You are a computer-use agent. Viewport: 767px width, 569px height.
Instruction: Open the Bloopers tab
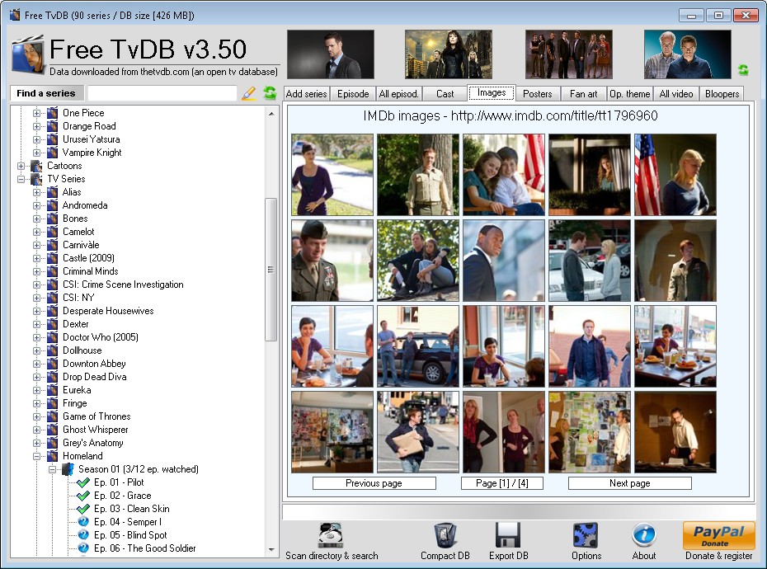722,94
